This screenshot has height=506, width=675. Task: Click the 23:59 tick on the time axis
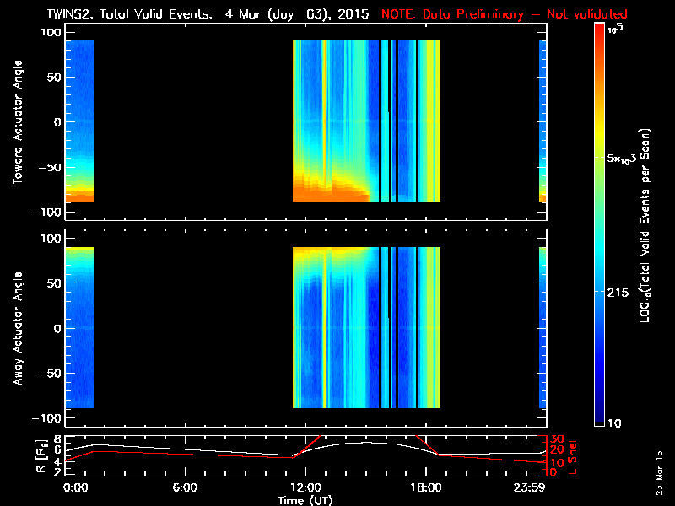tap(541, 488)
